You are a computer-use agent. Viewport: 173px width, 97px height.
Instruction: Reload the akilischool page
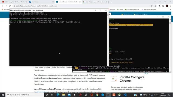pyautogui.click(x=10, y=6)
